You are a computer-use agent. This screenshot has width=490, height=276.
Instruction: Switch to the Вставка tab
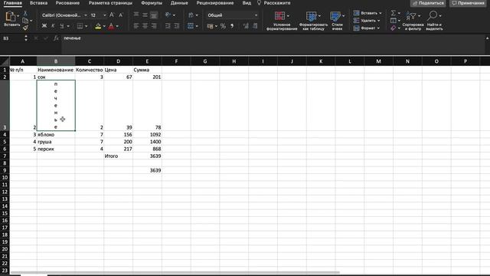click(39, 3)
